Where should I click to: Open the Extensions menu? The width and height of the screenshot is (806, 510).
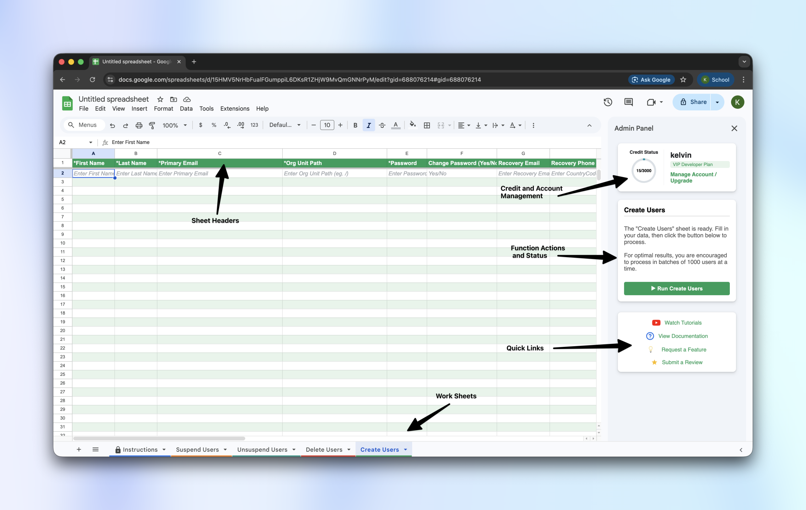[235, 108]
